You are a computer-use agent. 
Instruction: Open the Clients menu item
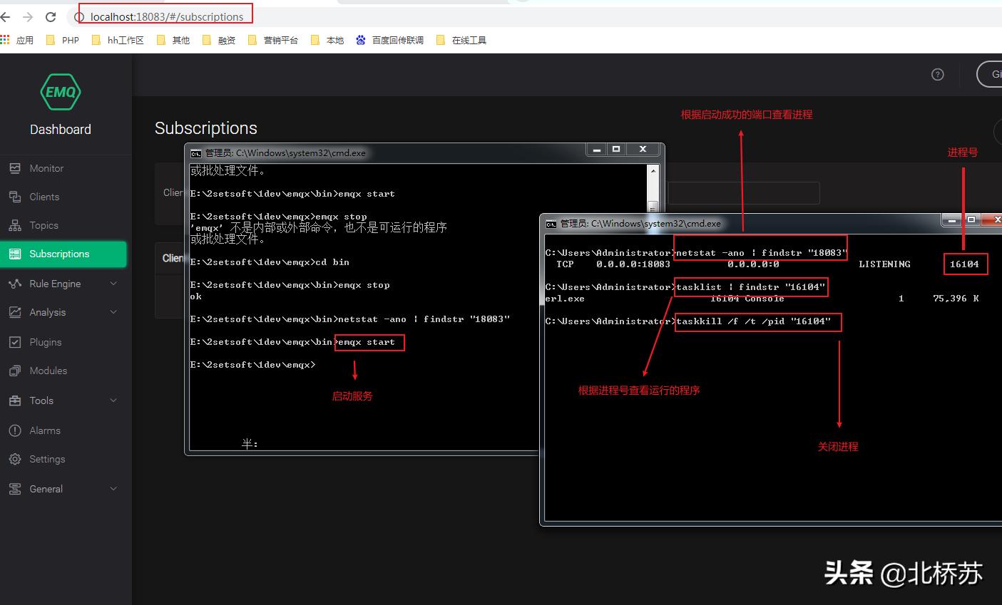pos(63,197)
